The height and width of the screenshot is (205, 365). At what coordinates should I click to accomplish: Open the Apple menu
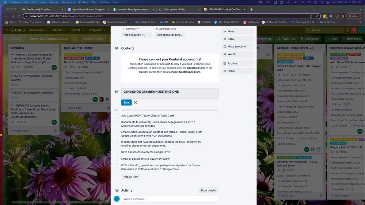pyautogui.click(x=5, y=2)
